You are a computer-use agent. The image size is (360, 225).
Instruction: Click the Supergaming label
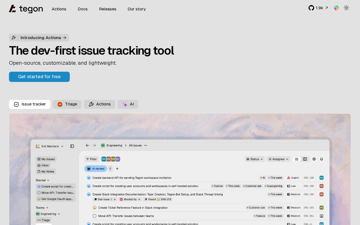[x=274, y=186]
